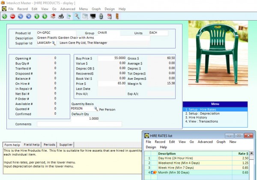Open Quantity Basis lookup magnifier
Image resolution: width=257 pixels, height=180 pixels.
[x=96, y=109]
